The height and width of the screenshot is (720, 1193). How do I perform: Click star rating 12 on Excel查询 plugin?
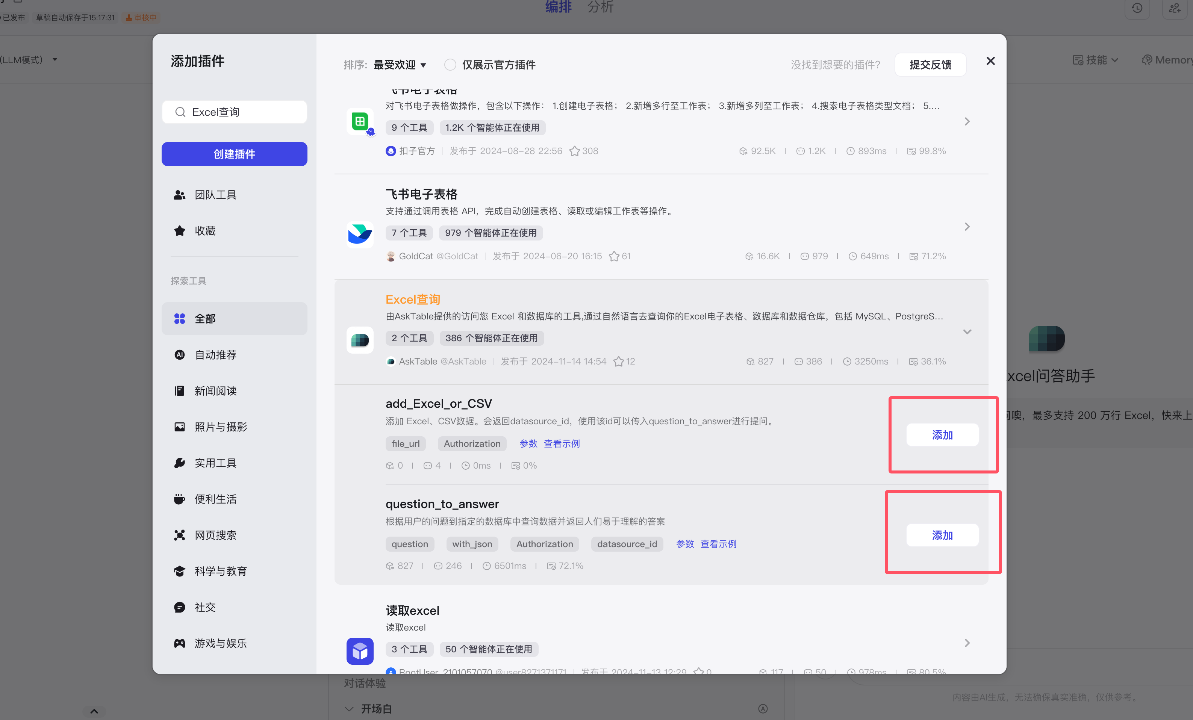624,362
